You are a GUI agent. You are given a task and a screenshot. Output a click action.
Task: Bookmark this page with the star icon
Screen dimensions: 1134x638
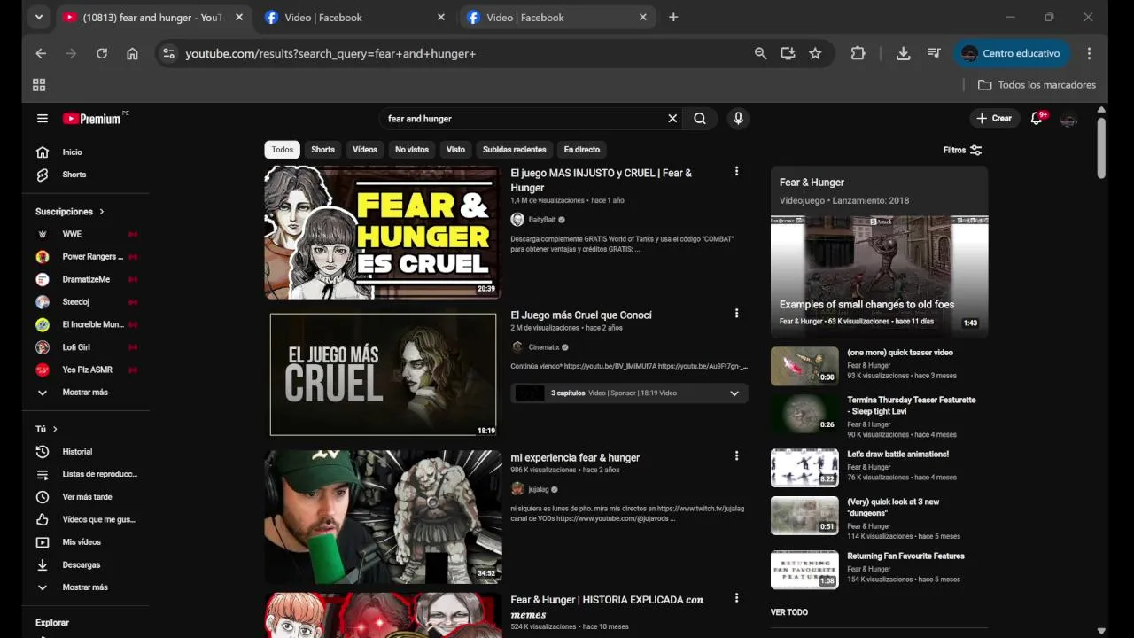point(815,53)
